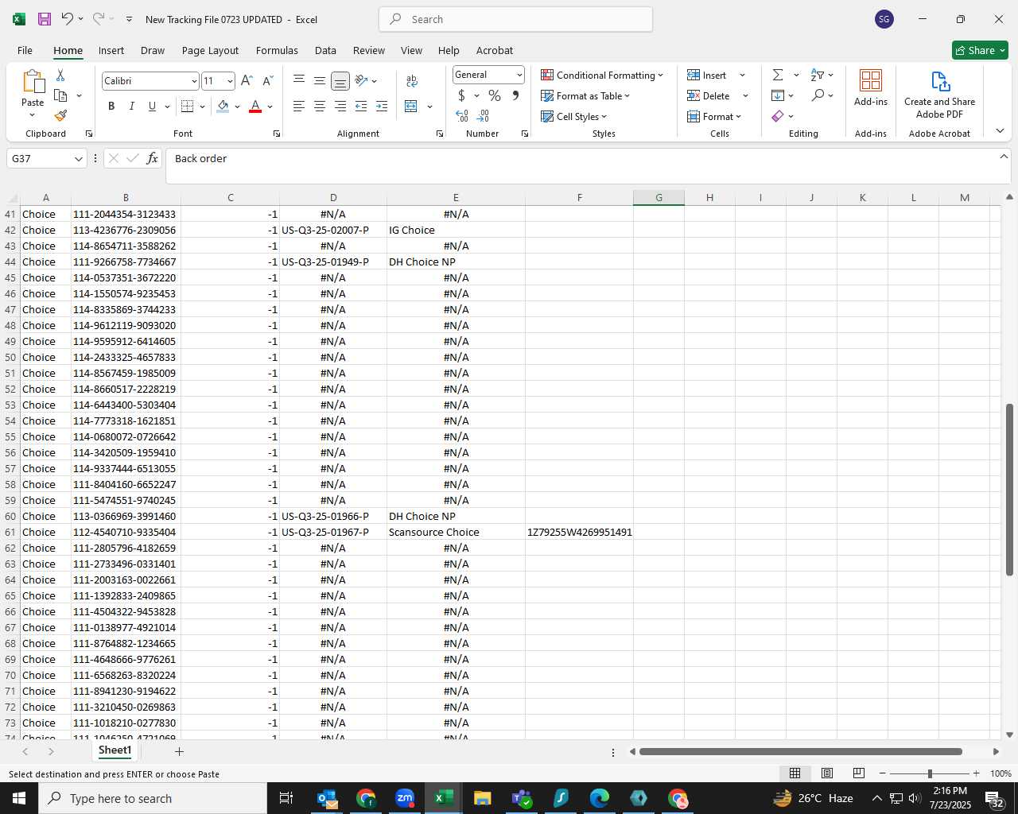
Task: Click the Insert Function fx icon
Action: point(153,159)
